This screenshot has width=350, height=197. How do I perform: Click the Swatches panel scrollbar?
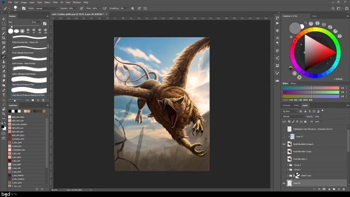[46, 143]
